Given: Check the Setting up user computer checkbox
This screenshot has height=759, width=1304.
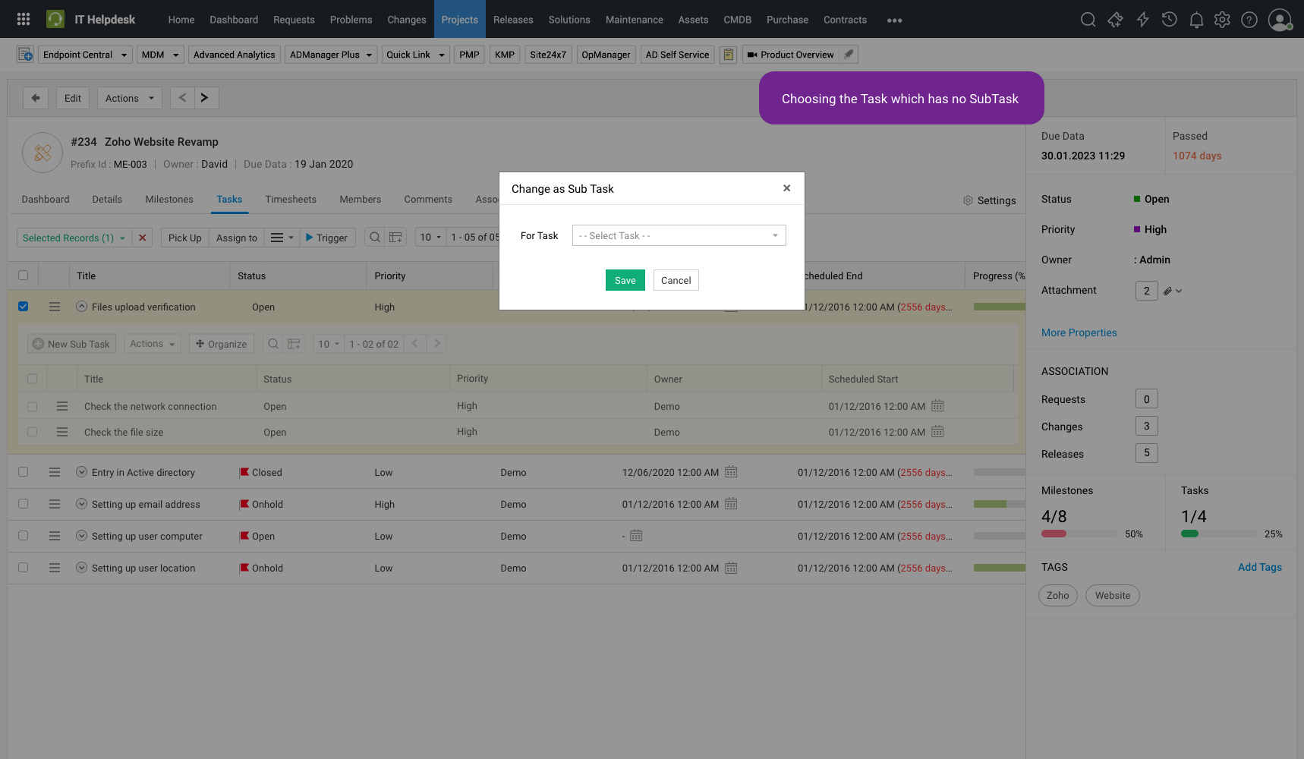Looking at the screenshot, I should coord(23,536).
